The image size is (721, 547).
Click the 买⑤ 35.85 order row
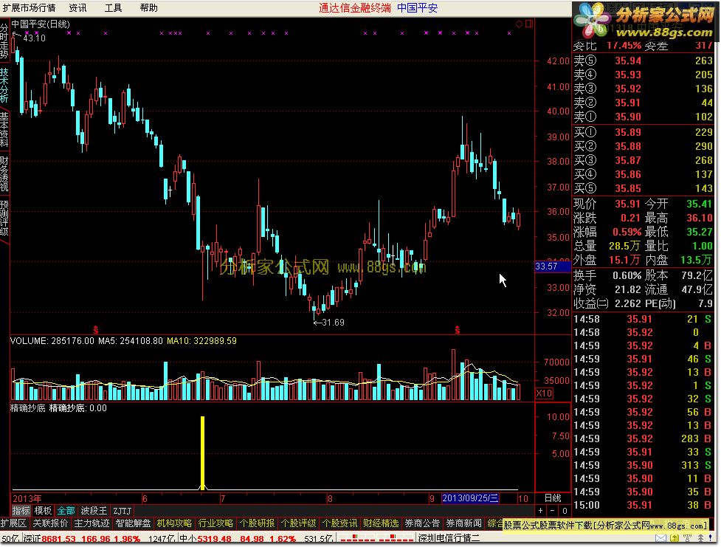click(643, 189)
